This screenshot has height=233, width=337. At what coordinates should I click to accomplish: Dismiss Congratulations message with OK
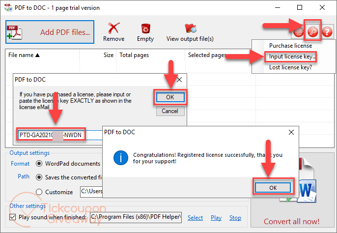[x=273, y=188]
